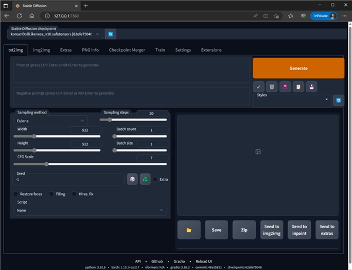Enable the Restore faces checkbox

pos(15,194)
